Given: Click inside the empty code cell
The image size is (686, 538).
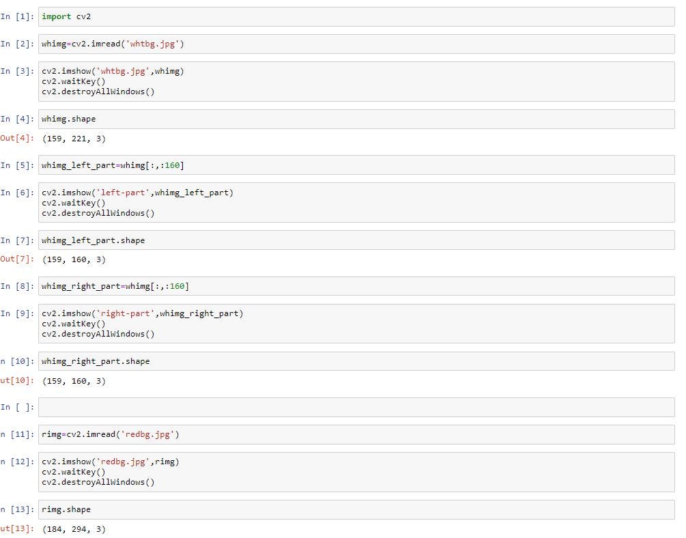Looking at the screenshot, I should [356, 407].
